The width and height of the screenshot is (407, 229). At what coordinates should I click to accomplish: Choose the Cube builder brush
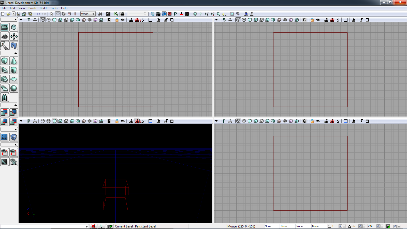pyautogui.click(x=4, y=61)
